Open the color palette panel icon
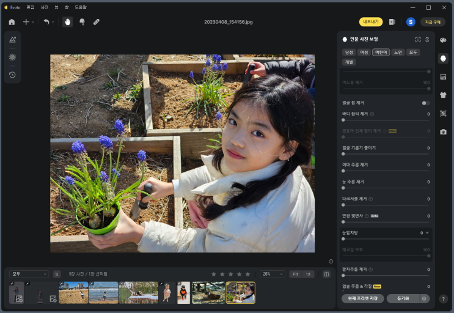The image size is (454, 313). (443, 40)
